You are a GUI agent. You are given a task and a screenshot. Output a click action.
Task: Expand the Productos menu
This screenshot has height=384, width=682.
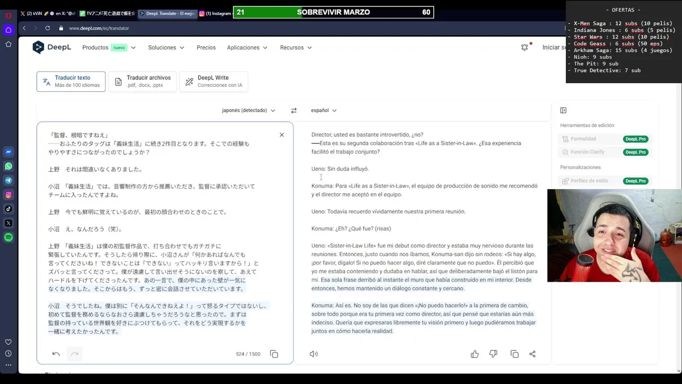109,47
